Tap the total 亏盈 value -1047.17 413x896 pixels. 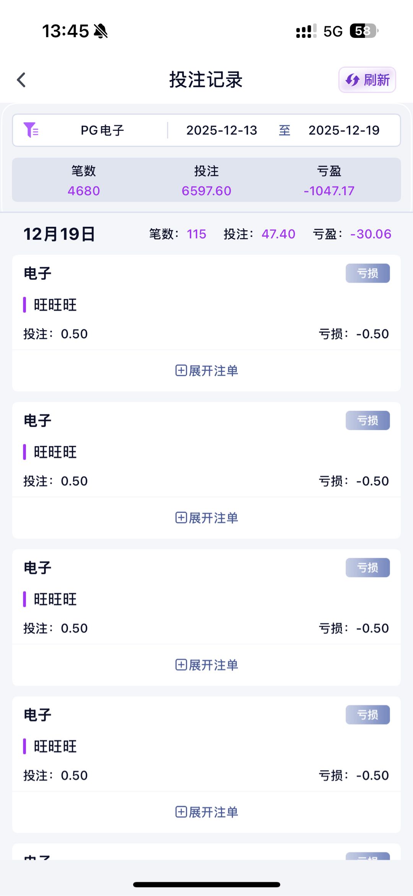329,191
